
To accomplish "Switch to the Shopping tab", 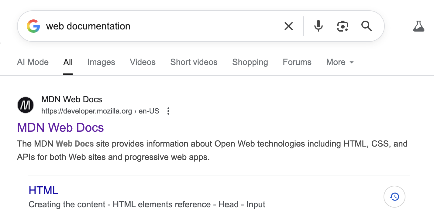I will point(250,62).
